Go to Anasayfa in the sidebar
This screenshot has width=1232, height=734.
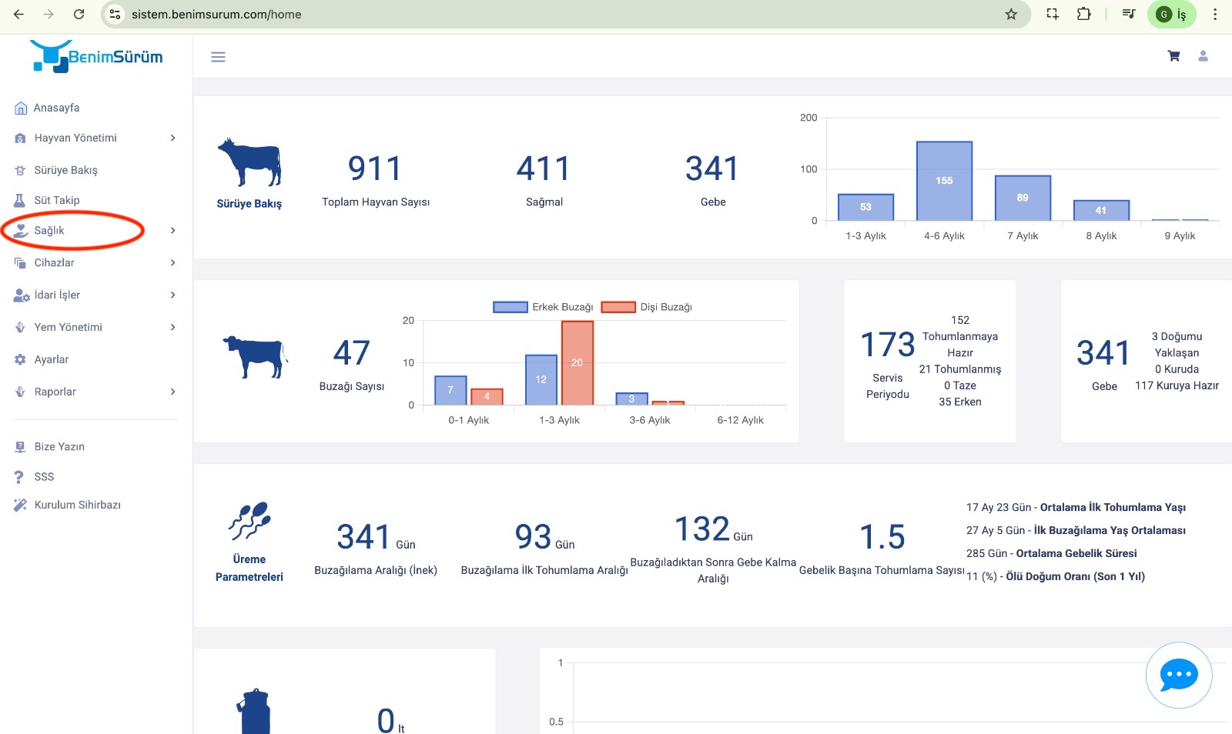(56, 108)
